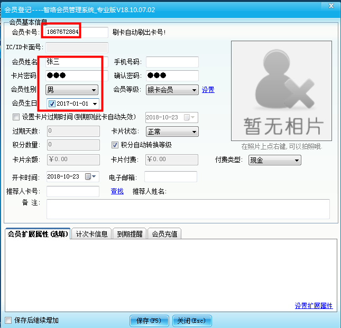This screenshot has height=328, width=341.
Task: Expand the card status dropdown
Action: (194, 132)
